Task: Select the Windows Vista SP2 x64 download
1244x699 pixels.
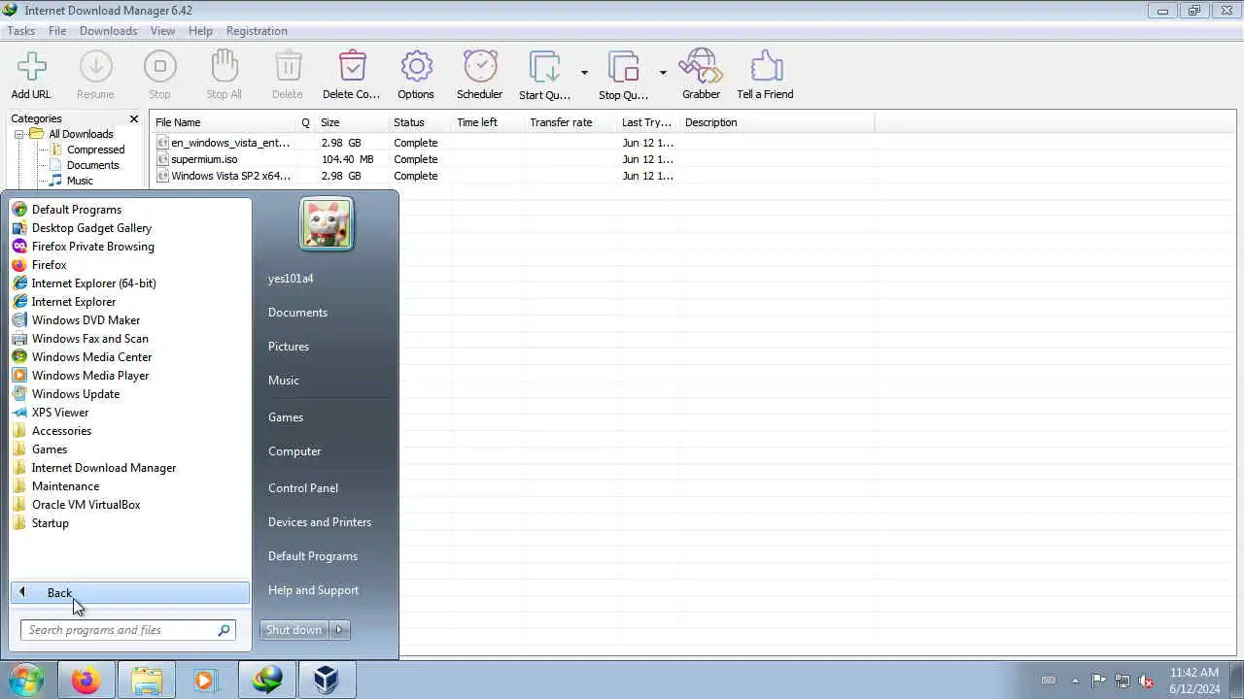Action: coord(514,176)
